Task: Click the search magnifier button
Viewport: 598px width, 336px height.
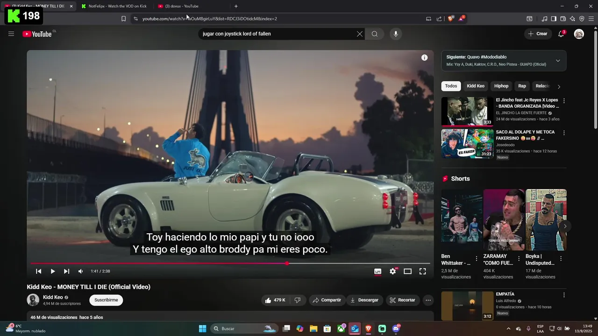Action: [375, 34]
